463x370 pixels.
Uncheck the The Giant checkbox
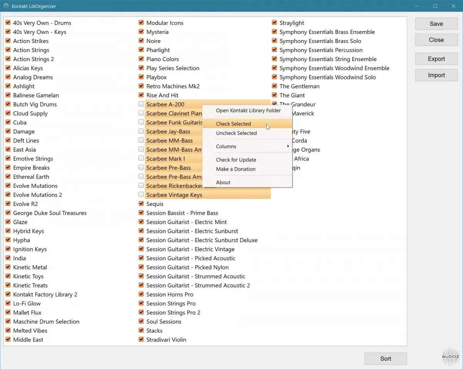tap(274, 95)
